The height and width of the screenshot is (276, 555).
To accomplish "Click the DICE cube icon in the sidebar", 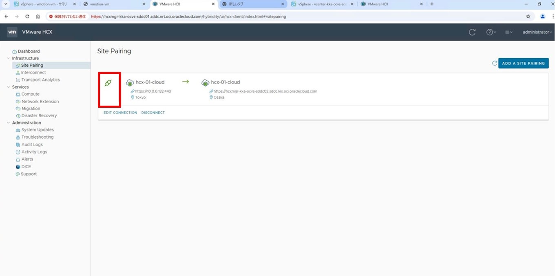I will pos(18,167).
